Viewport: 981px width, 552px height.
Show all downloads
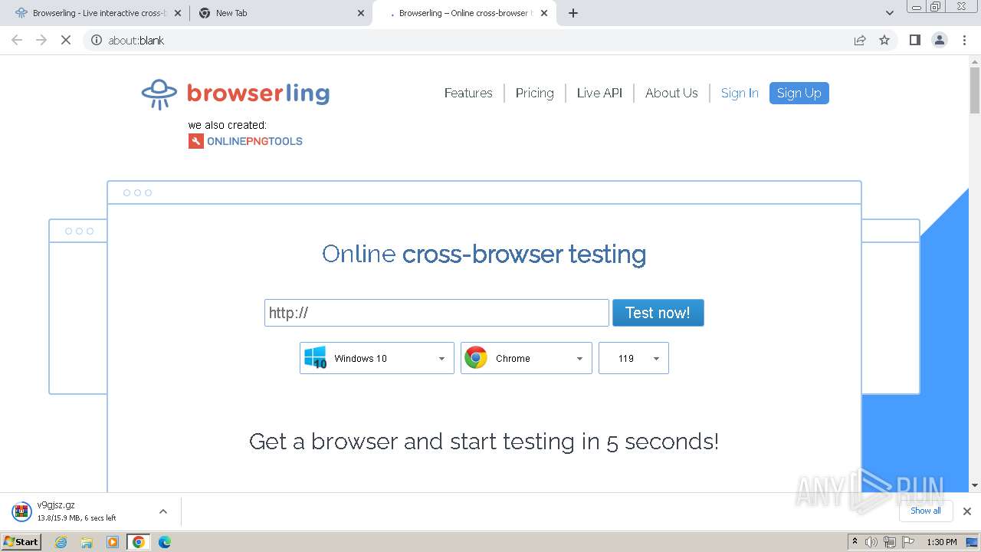click(x=926, y=511)
